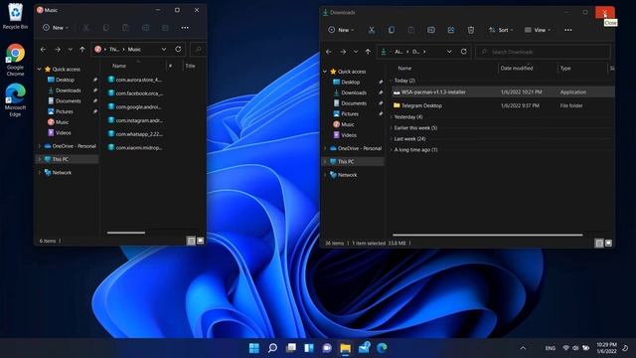Expand This PC in Music window sidebar
Image resolution: width=636 pixels, height=358 pixels.
(x=40, y=159)
